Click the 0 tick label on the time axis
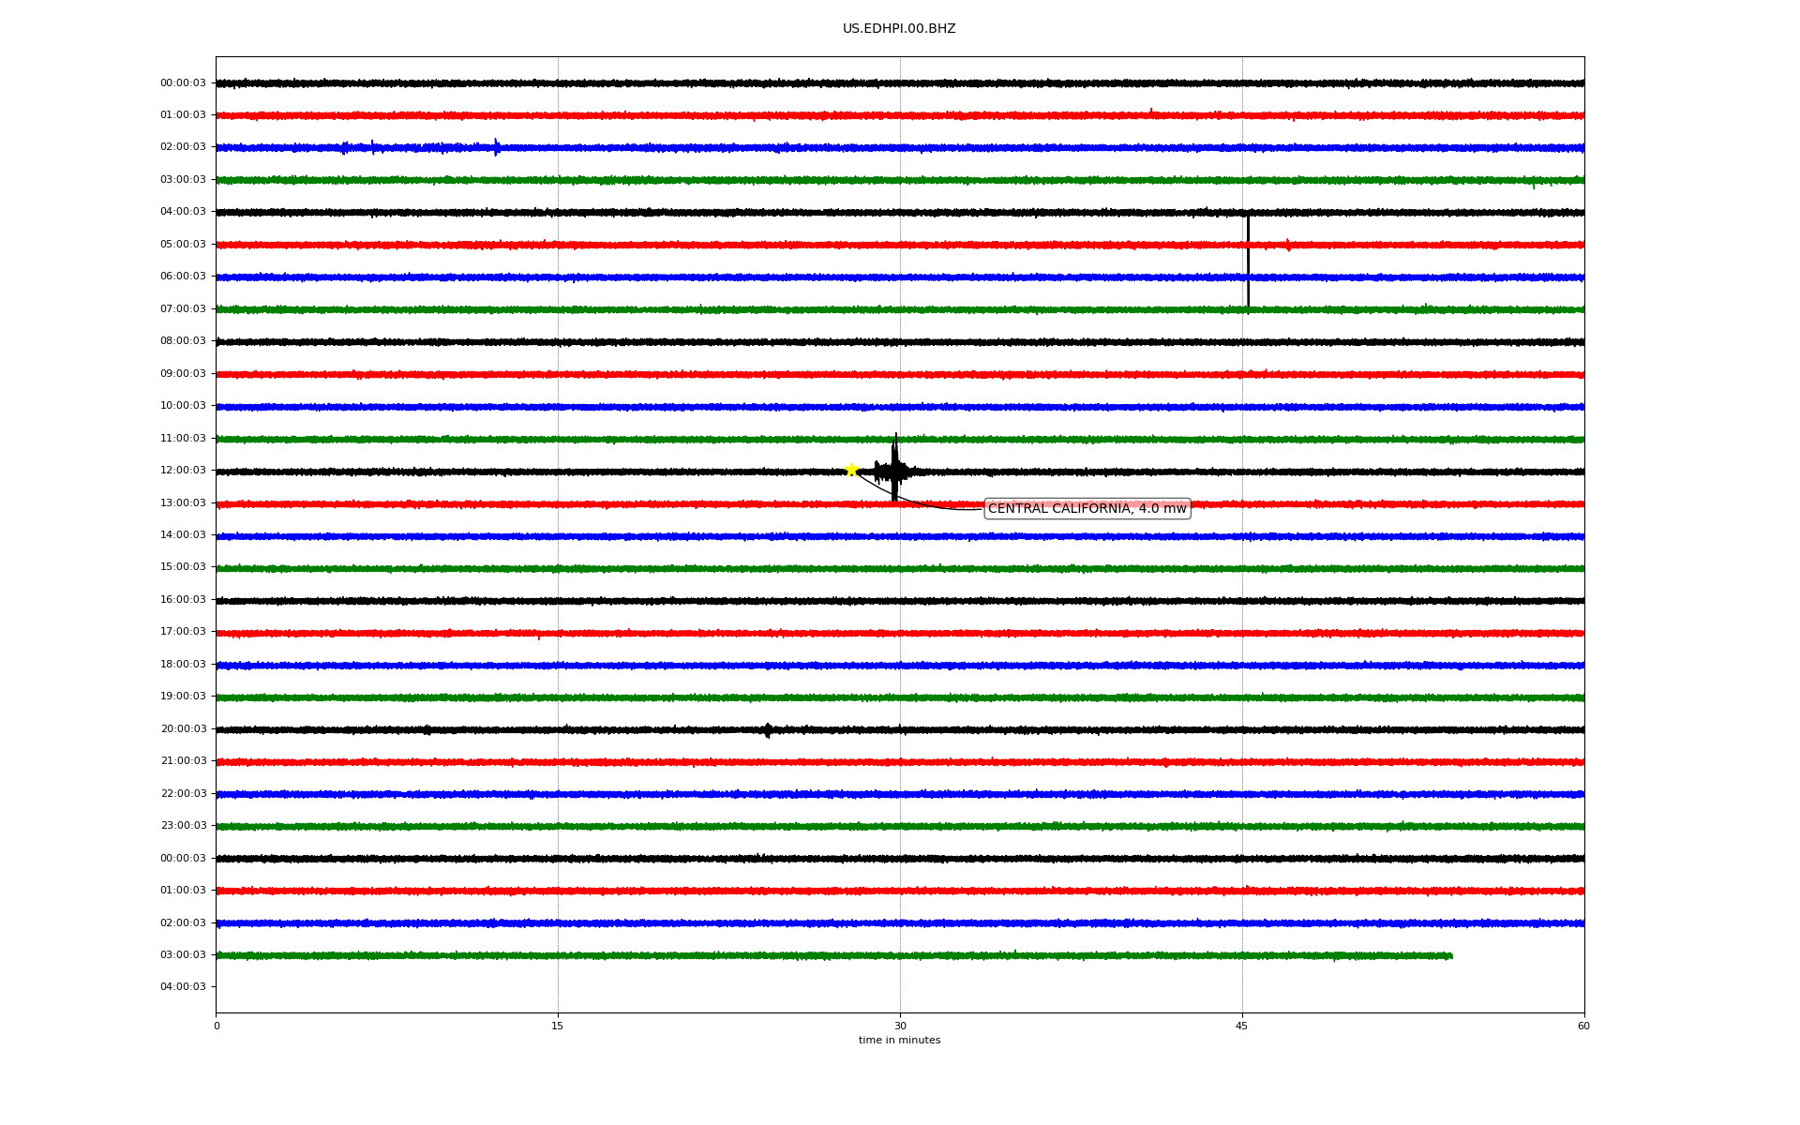Viewport: 1800px width, 1125px height. coord(217,1026)
